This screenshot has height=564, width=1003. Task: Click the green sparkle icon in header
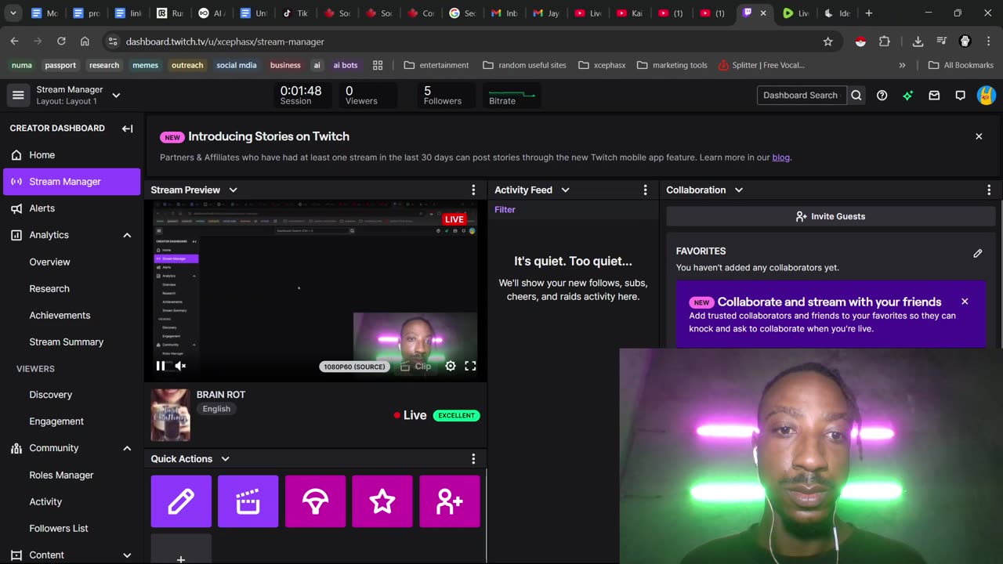click(908, 96)
